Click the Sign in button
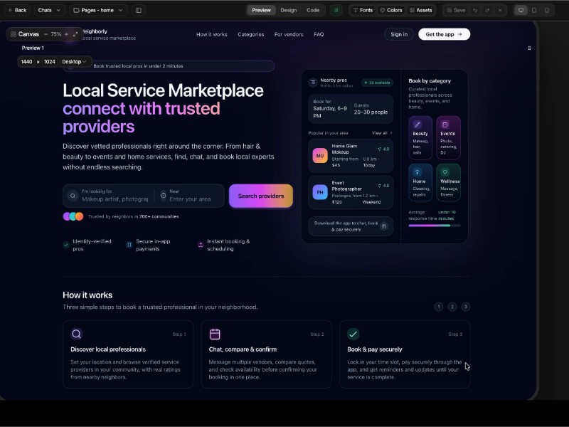Image resolution: width=569 pixels, height=427 pixels. [399, 34]
